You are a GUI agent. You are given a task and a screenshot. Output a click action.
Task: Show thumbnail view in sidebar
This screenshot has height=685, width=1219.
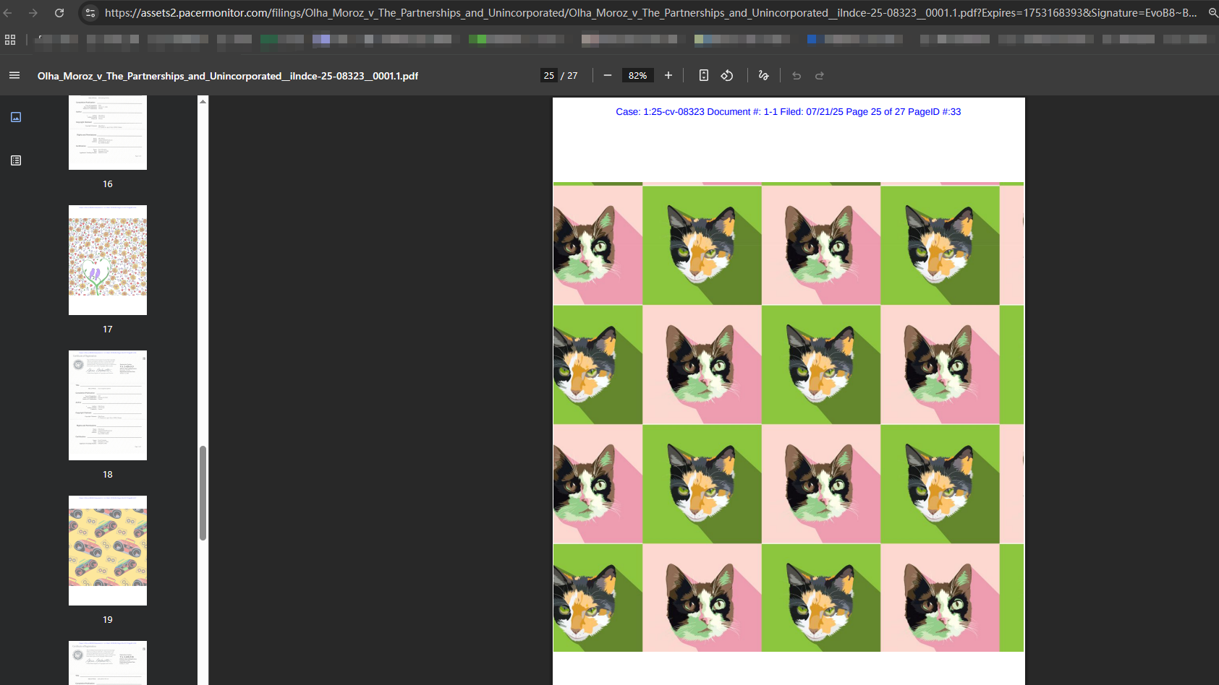(x=16, y=117)
